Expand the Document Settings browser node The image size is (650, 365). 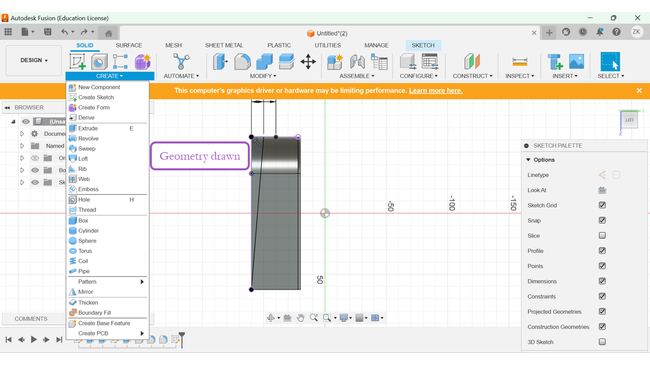22,134
